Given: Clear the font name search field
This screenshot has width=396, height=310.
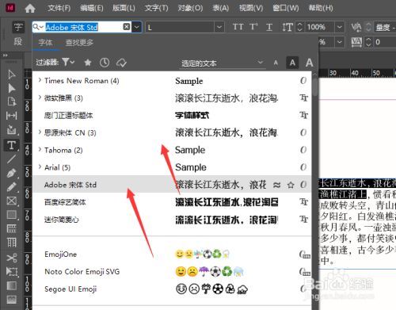Looking at the screenshot, I should click(127, 27).
